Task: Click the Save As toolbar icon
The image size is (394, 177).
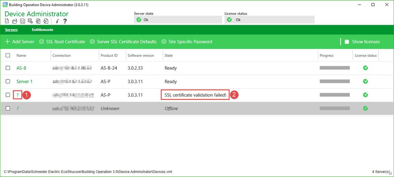Action: coord(30,21)
